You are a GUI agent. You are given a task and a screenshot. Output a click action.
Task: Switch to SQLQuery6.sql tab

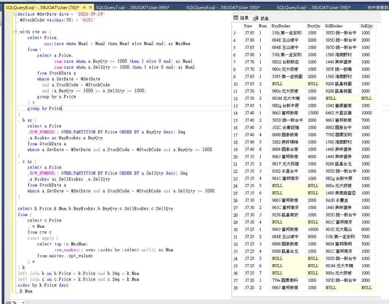[223, 8]
